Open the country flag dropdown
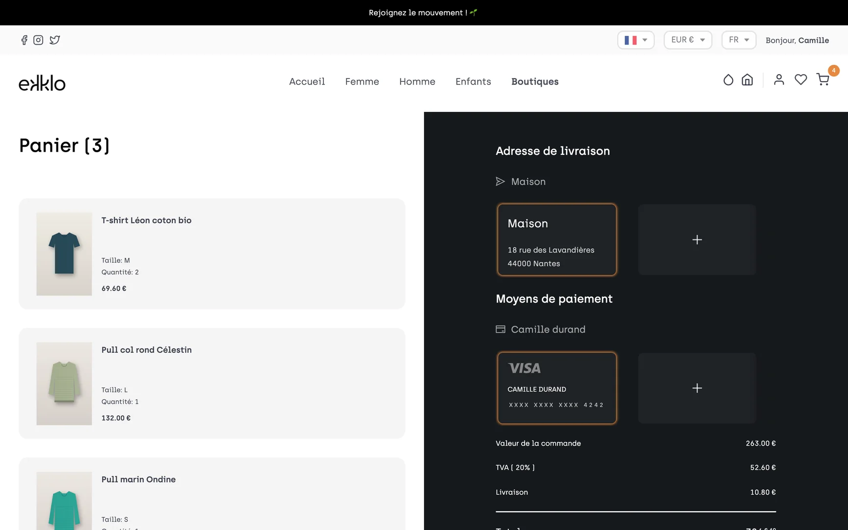 click(x=636, y=40)
